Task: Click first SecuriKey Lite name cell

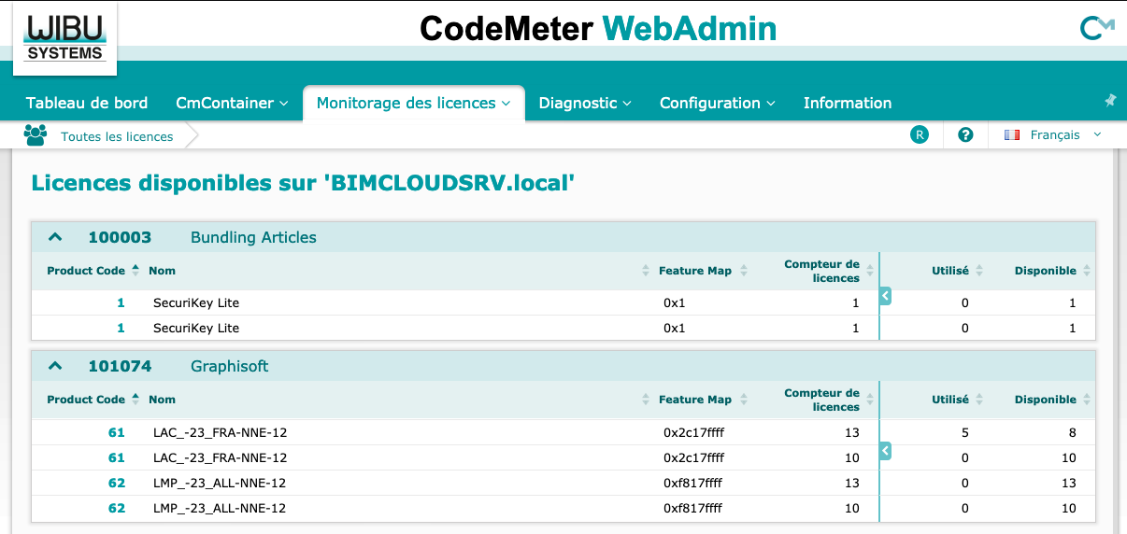Action: point(196,302)
